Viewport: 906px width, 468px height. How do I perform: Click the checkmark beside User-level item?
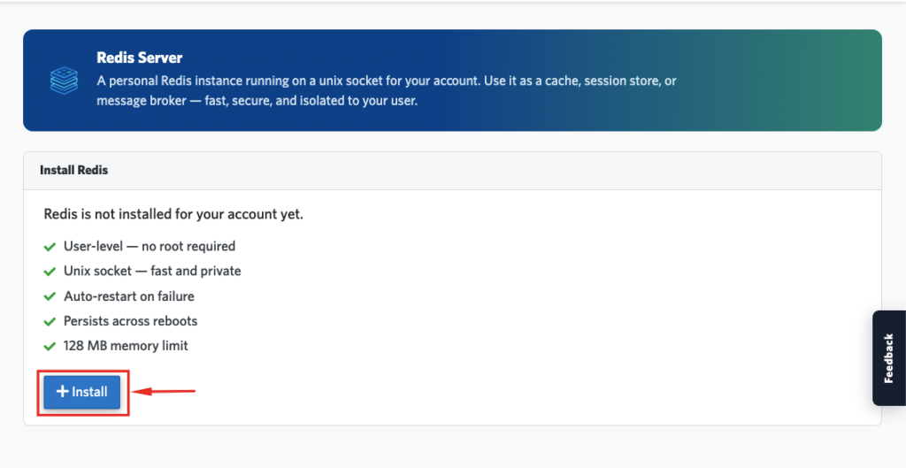pos(50,247)
